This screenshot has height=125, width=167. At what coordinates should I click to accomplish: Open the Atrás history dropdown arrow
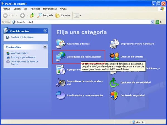(16, 16)
